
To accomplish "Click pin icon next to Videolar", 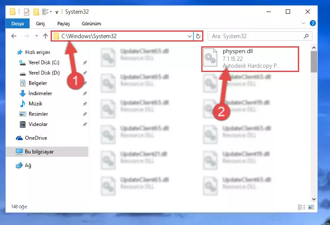I will click(x=85, y=124).
